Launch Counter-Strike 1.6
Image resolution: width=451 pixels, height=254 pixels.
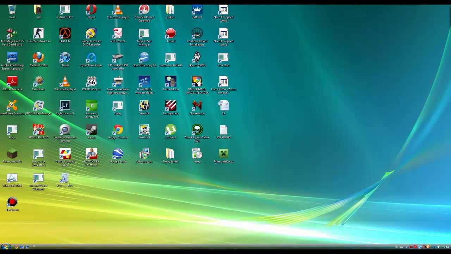point(38,35)
